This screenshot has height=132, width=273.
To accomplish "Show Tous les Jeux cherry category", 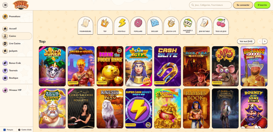I will tap(221, 25).
